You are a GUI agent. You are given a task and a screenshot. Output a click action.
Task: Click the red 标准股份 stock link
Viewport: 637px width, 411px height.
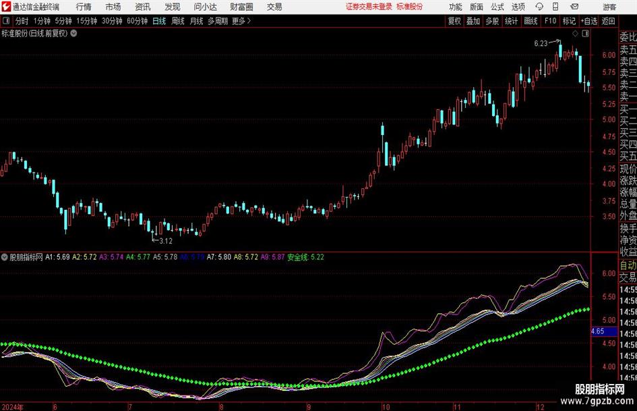tap(410, 7)
